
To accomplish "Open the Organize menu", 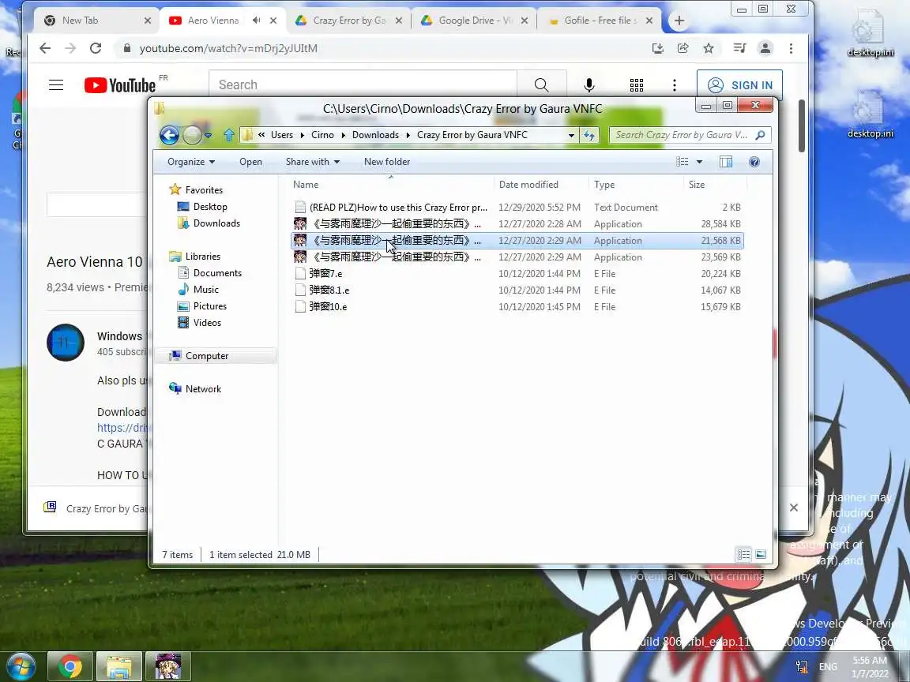I will 191,162.
